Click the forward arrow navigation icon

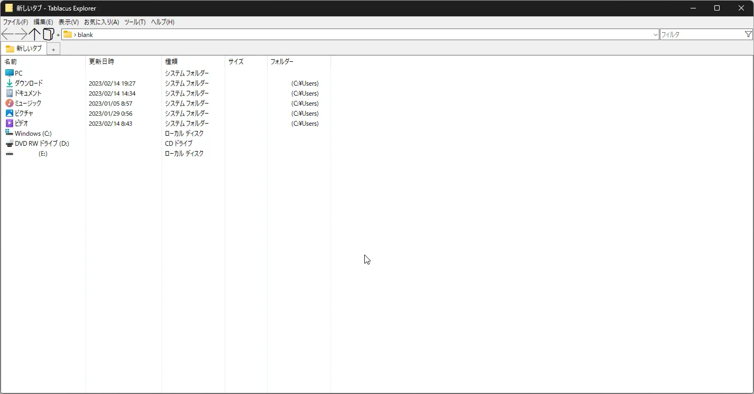[21, 35]
